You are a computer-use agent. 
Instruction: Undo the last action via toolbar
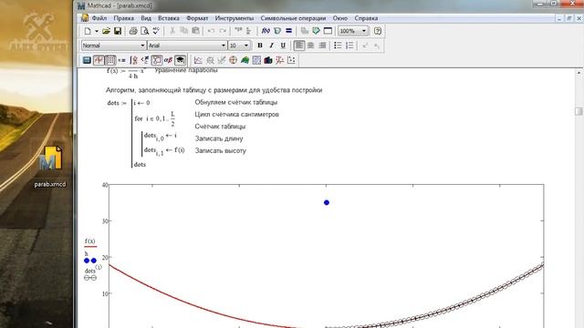coord(211,31)
